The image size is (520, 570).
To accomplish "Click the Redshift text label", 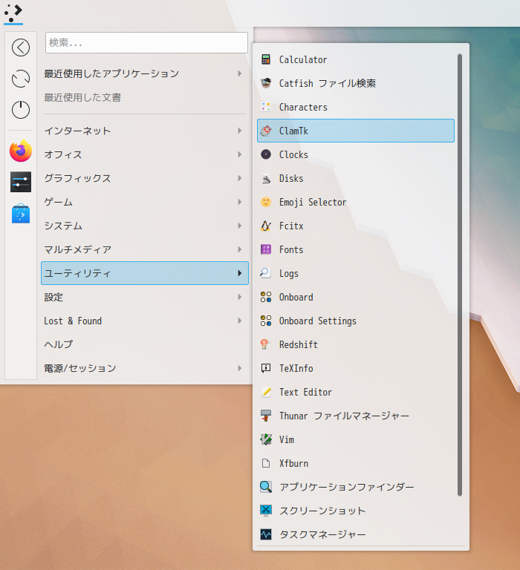I will 298,344.
